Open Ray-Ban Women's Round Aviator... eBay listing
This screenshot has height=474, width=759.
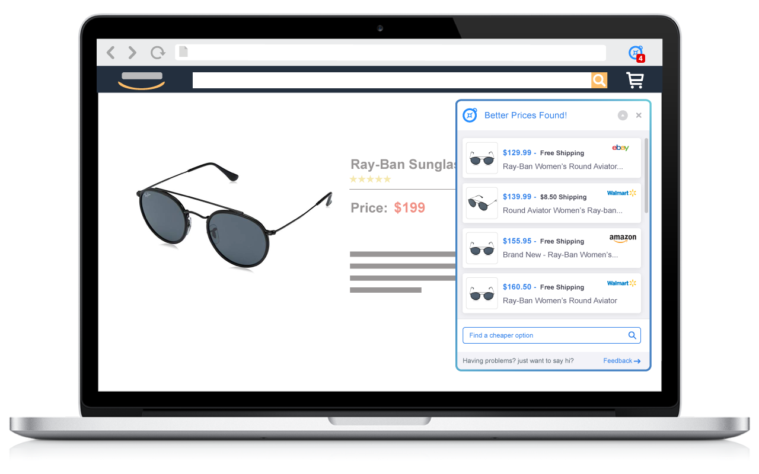tap(563, 166)
